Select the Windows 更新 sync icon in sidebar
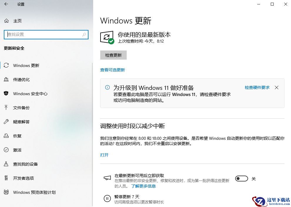 [6, 65]
